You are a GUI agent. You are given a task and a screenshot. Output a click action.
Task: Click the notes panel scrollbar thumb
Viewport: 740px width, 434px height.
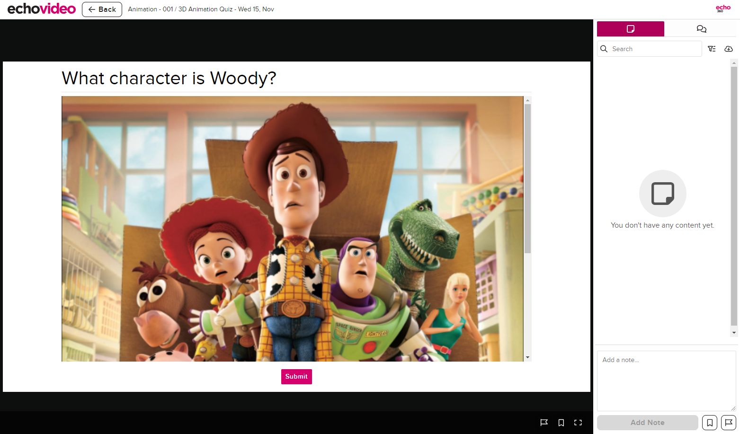coord(734,196)
